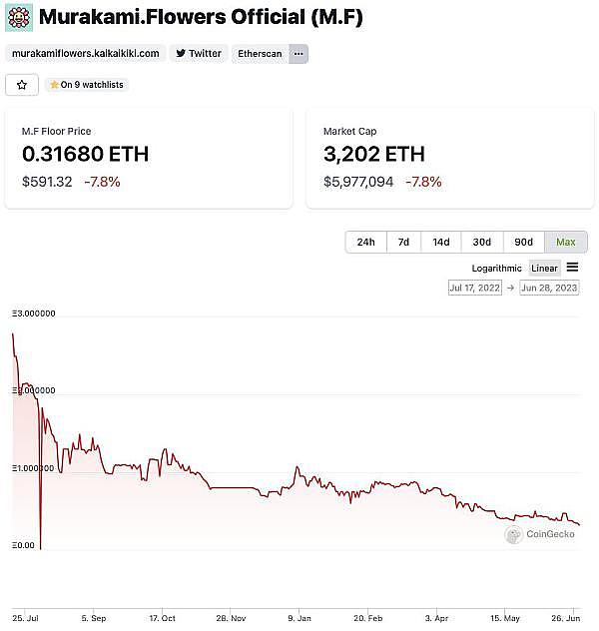Viewport: 599px width, 631px height.
Task: Open the three-dots more links button
Action: 299,54
